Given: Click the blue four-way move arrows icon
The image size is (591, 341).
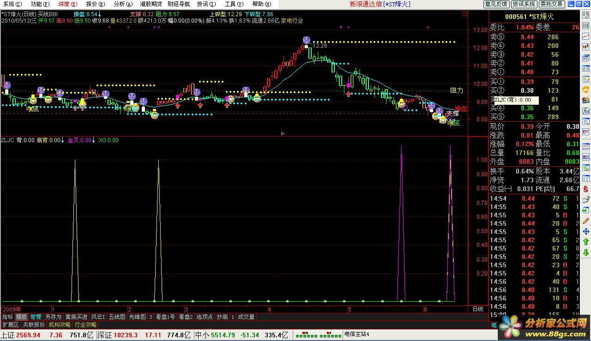Looking at the screenshot, I should (585, 232).
